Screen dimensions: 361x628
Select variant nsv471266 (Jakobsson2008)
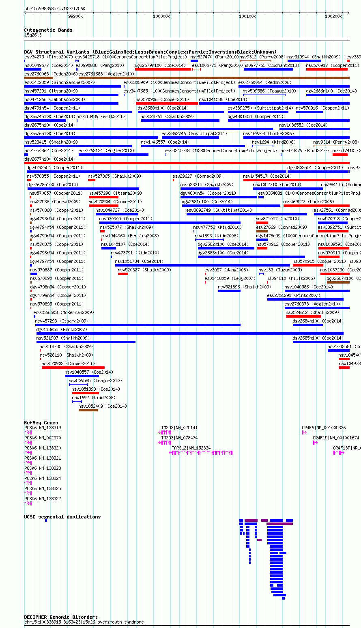coord(54,99)
